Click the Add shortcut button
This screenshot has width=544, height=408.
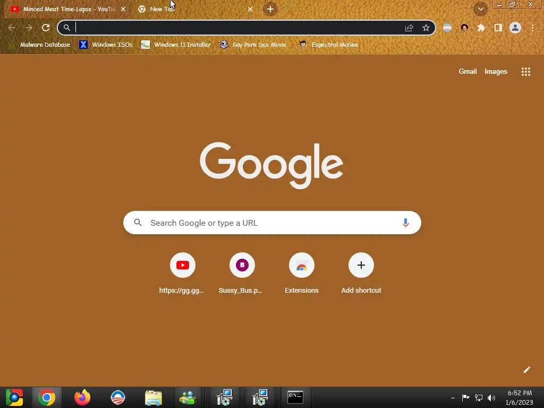(x=361, y=274)
